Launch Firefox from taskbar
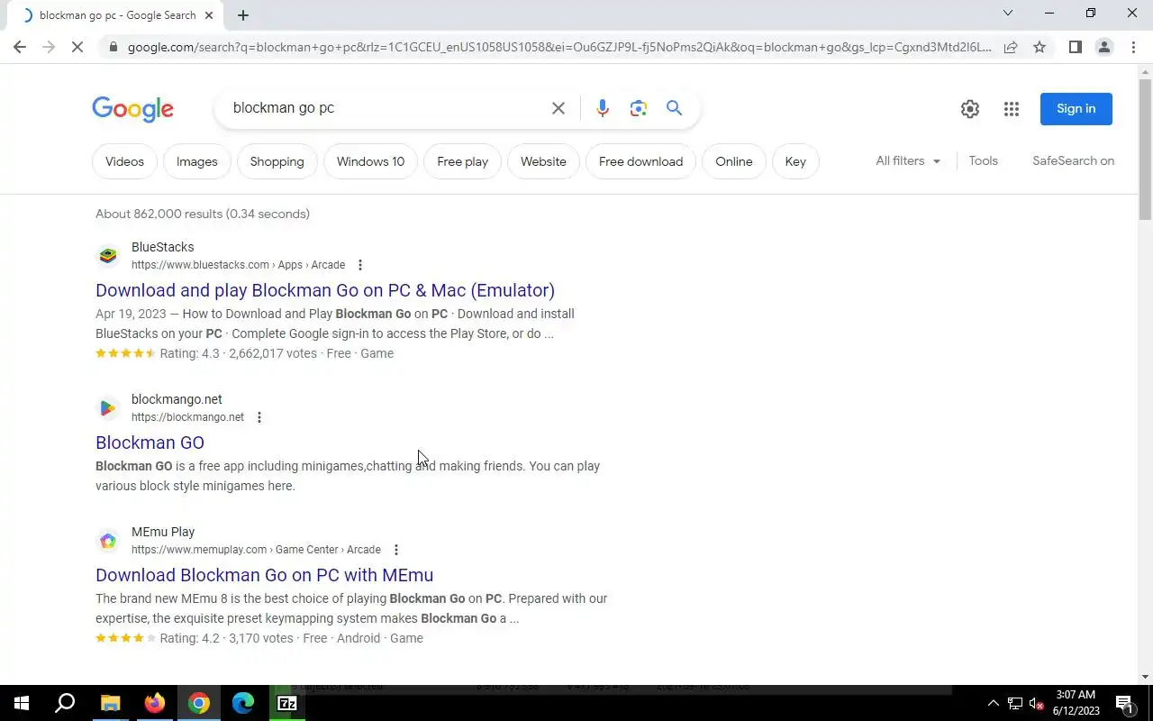Image resolution: width=1153 pixels, height=721 pixels. [x=155, y=703]
